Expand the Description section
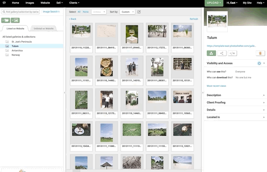Image resolution: width=267 pixels, height=172 pixels. point(235,95)
